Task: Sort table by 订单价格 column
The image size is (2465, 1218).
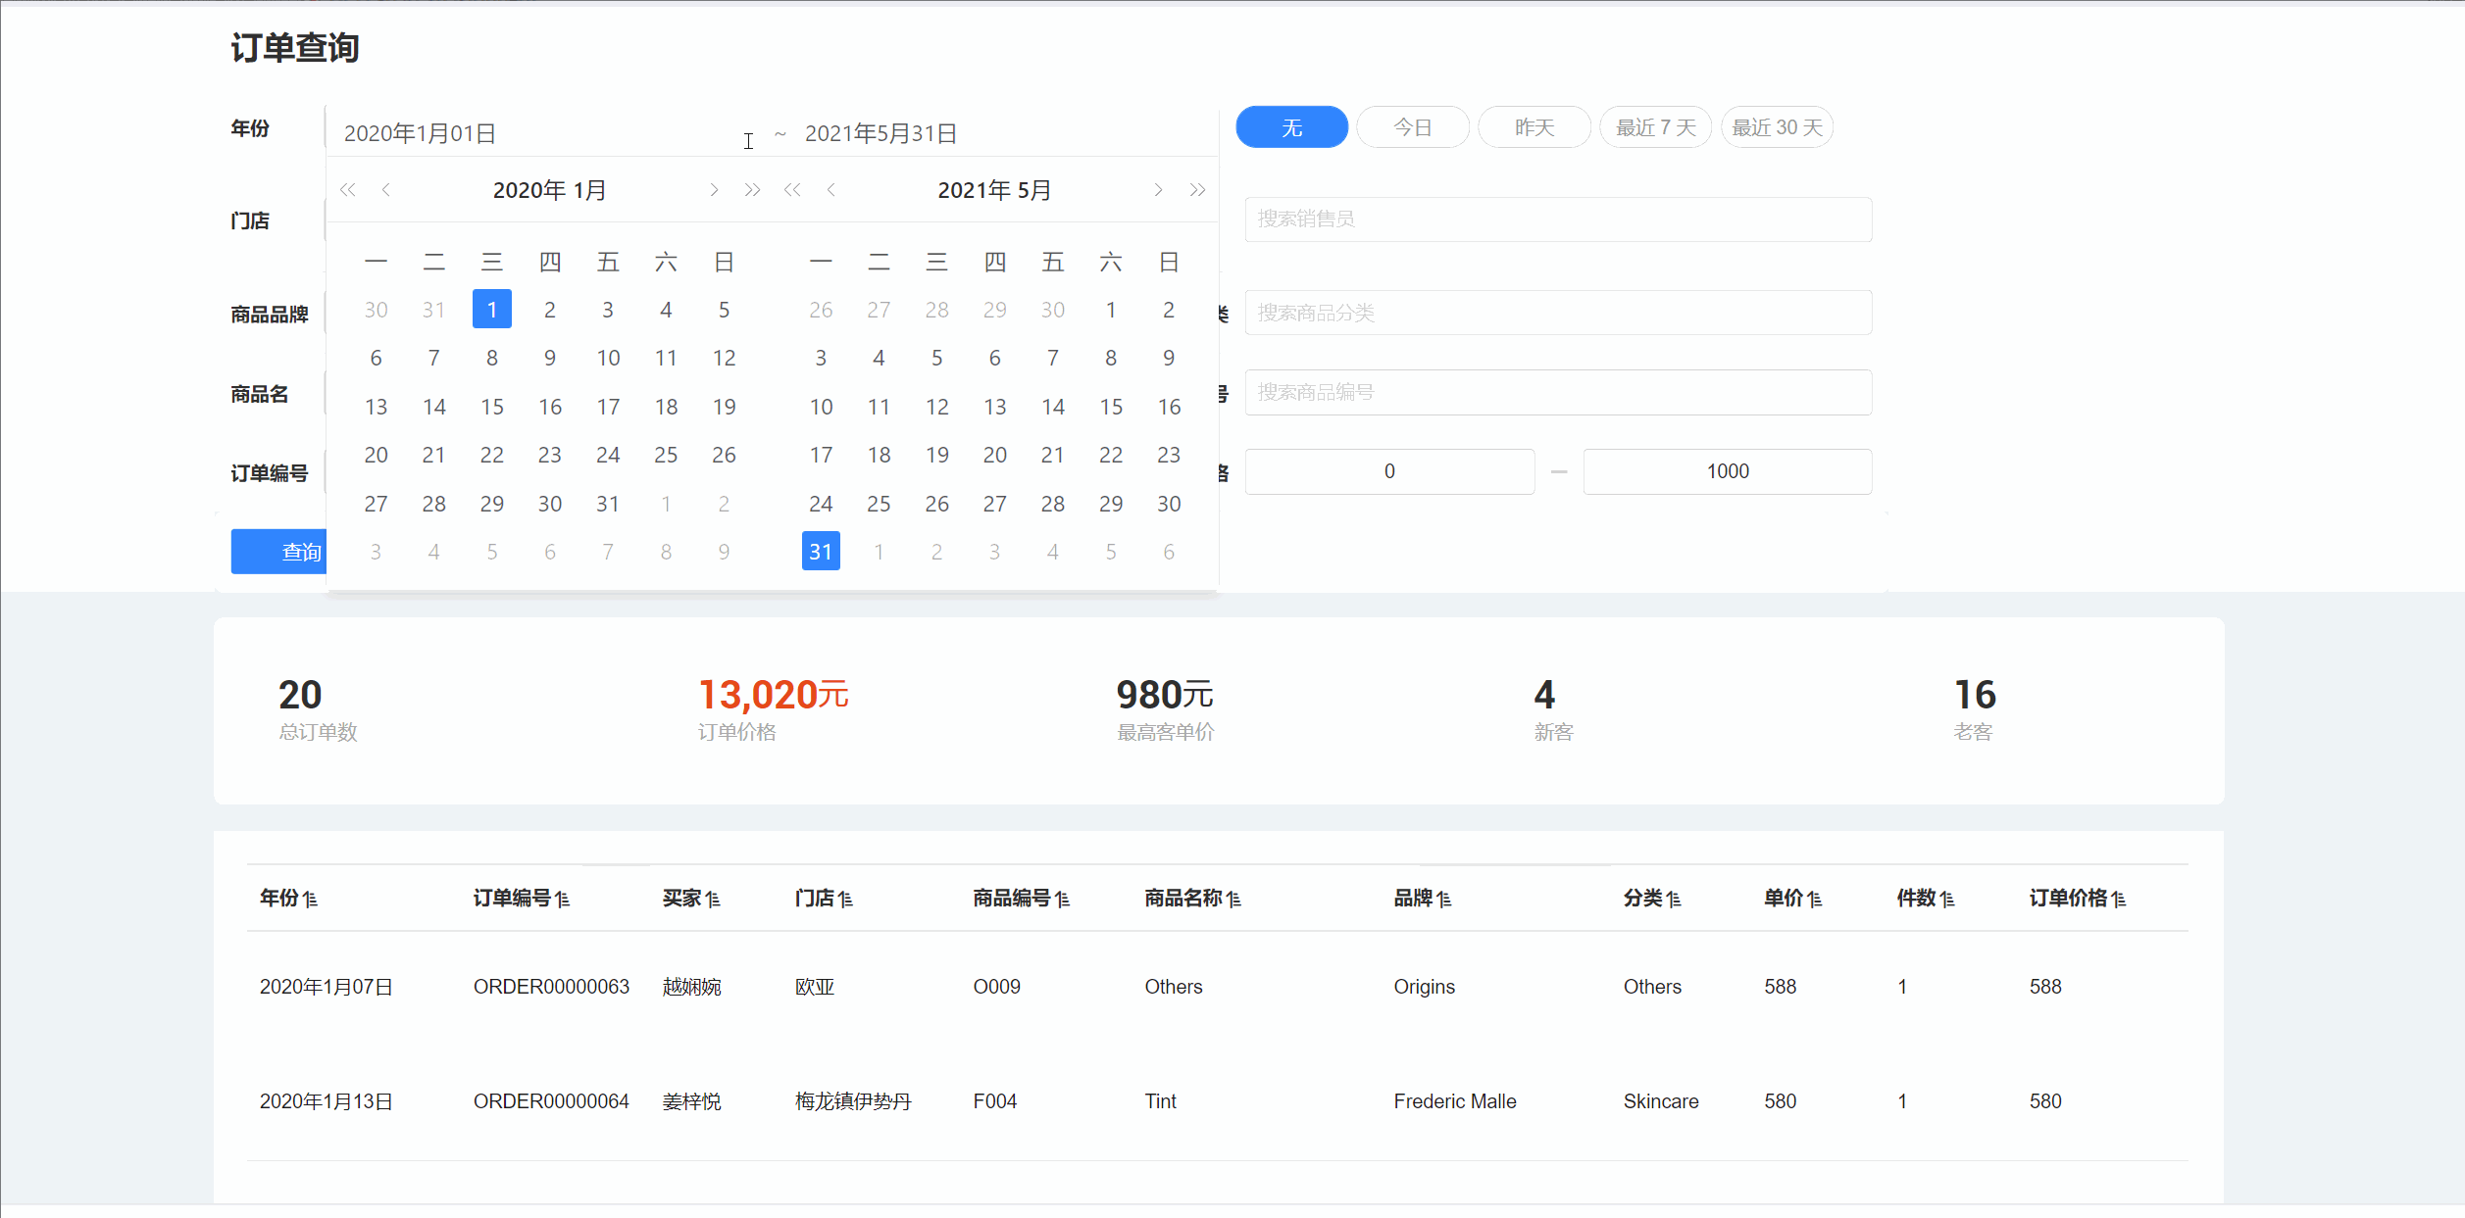Action: (x=2118, y=899)
